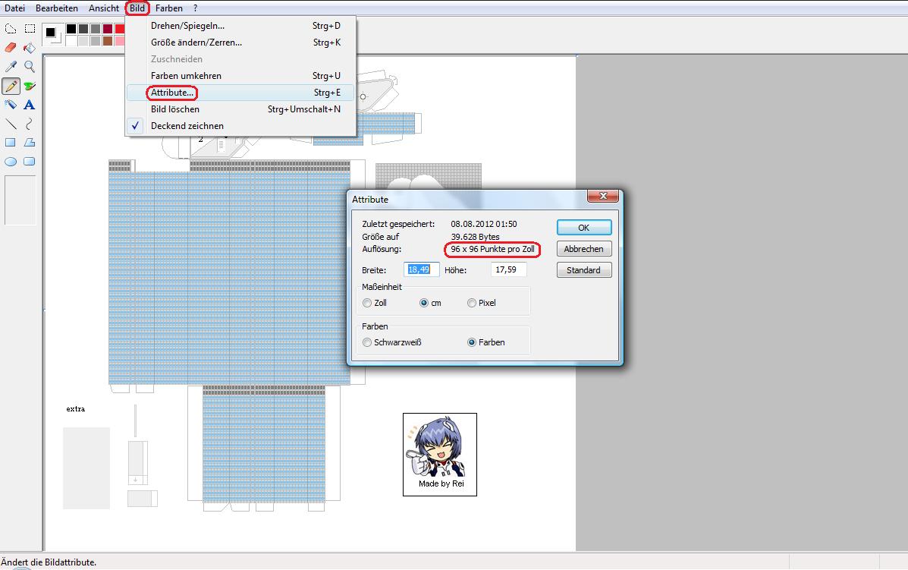Viewport: 908px width, 570px height.
Task: Select Schwarzweiß color mode
Action: (x=368, y=342)
